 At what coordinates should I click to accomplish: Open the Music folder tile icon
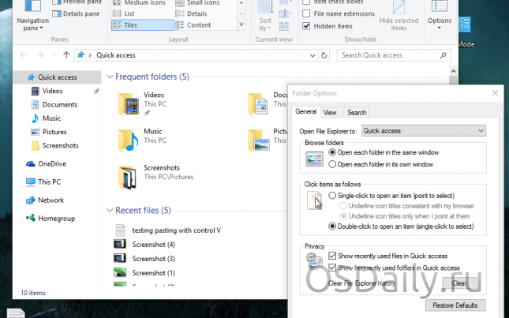coord(128,140)
